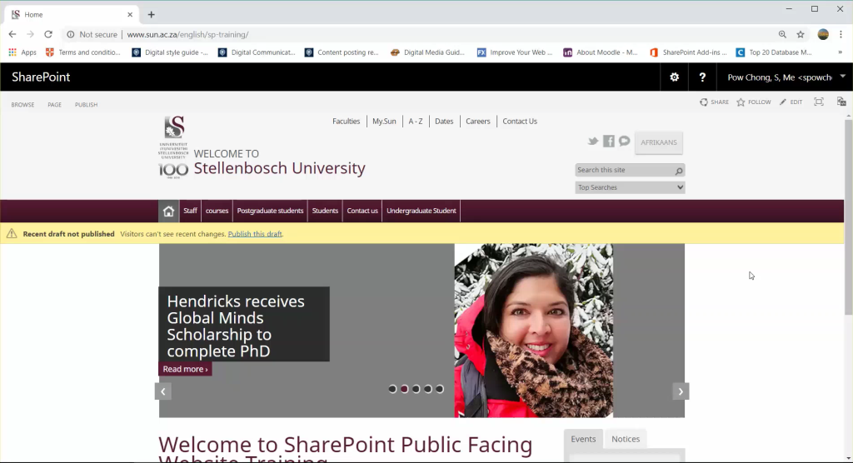Click Read more button on slide
853x463 pixels.
coord(185,369)
